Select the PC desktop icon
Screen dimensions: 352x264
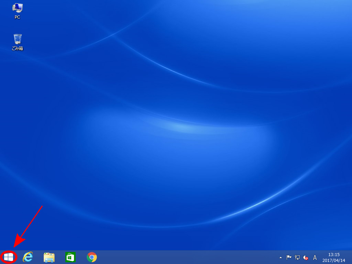[17, 11]
